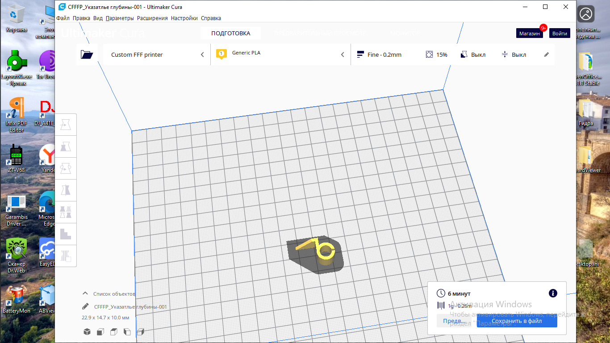This screenshot has width=610, height=343.
Task: Select the Scale tool in left toolbar
Action: pyautogui.click(x=66, y=146)
